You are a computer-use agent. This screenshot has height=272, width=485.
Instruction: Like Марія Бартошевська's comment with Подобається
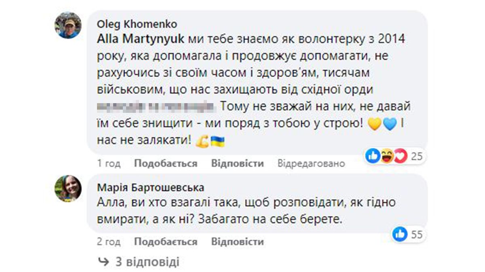click(x=166, y=242)
